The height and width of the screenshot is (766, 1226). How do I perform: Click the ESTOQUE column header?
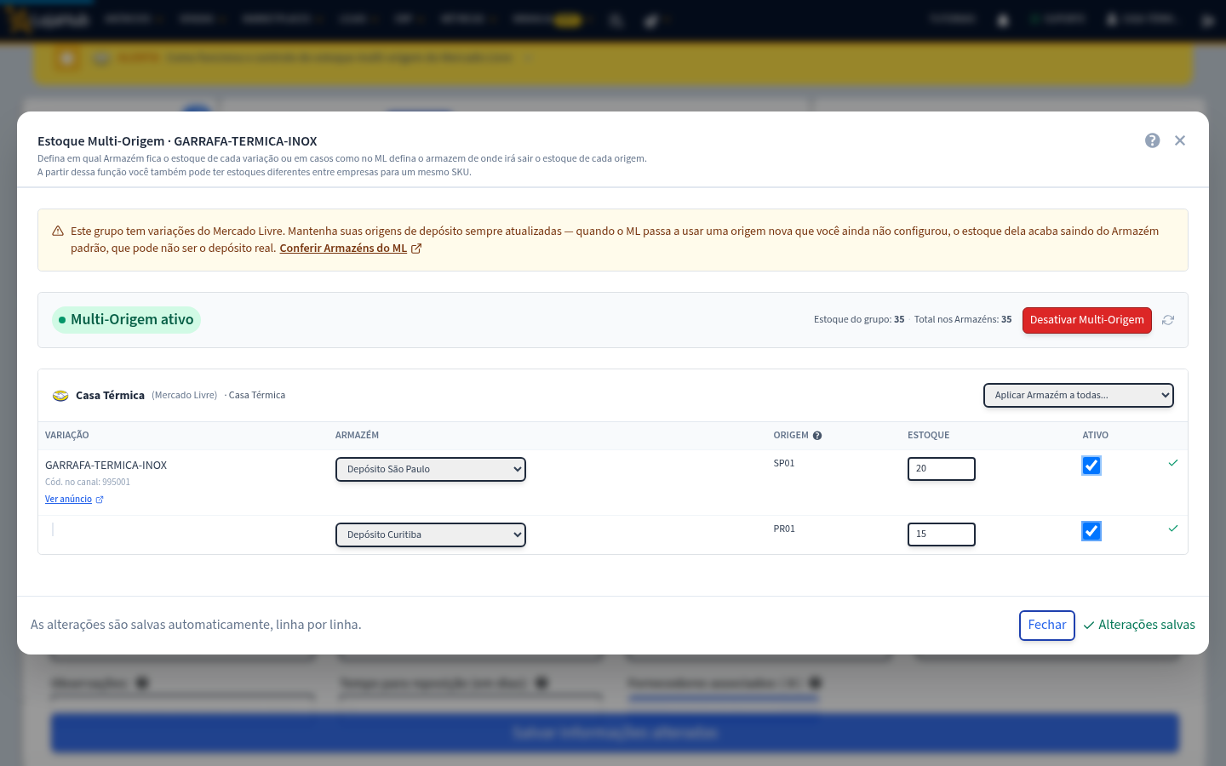click(929, 436)
